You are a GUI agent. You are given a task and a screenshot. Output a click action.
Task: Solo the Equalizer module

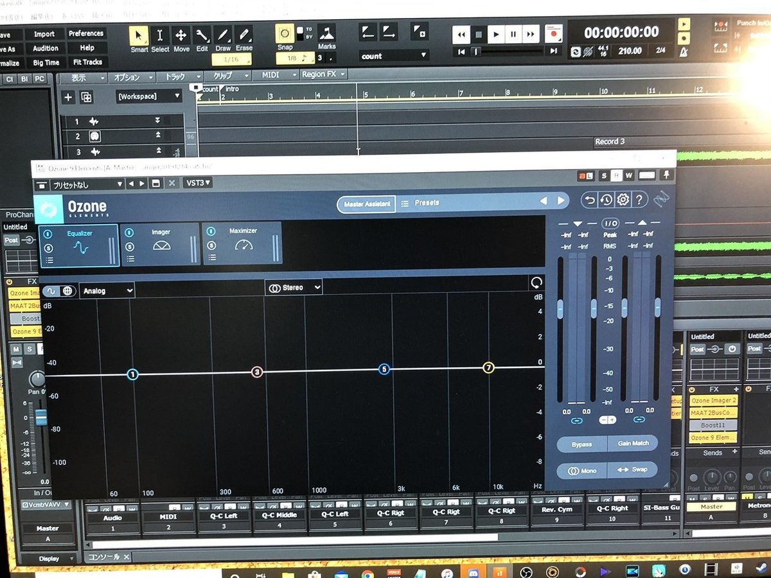[48, 247]
